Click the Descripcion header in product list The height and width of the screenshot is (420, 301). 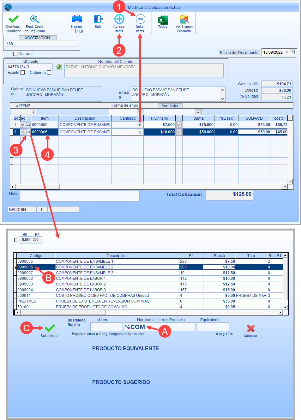[117, 256]
